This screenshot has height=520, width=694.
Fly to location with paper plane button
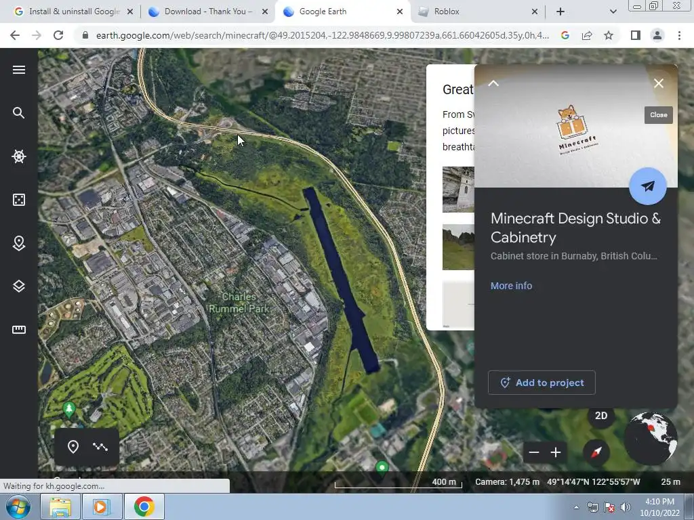pyautogui.click(x=647, y=186)
